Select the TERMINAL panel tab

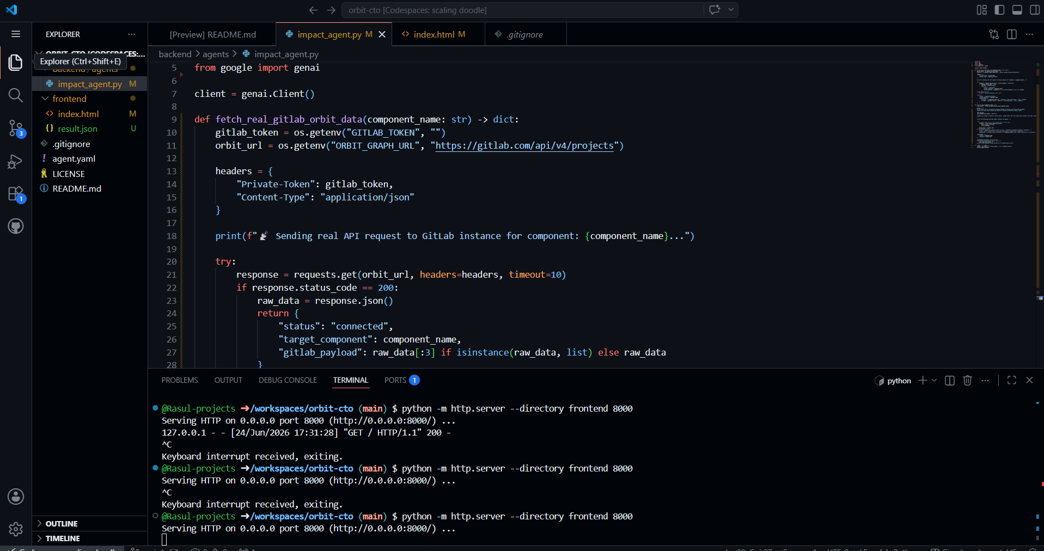(x=351, y=380)
